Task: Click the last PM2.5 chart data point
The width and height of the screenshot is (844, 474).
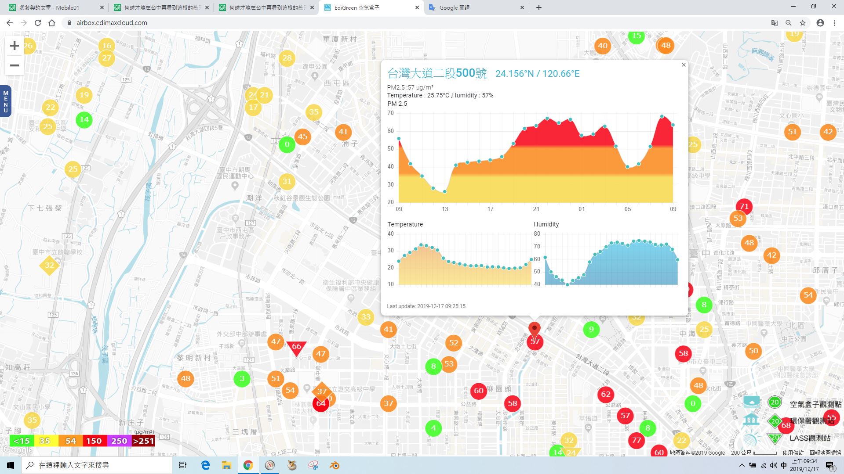Action: (x=673, y=125)
